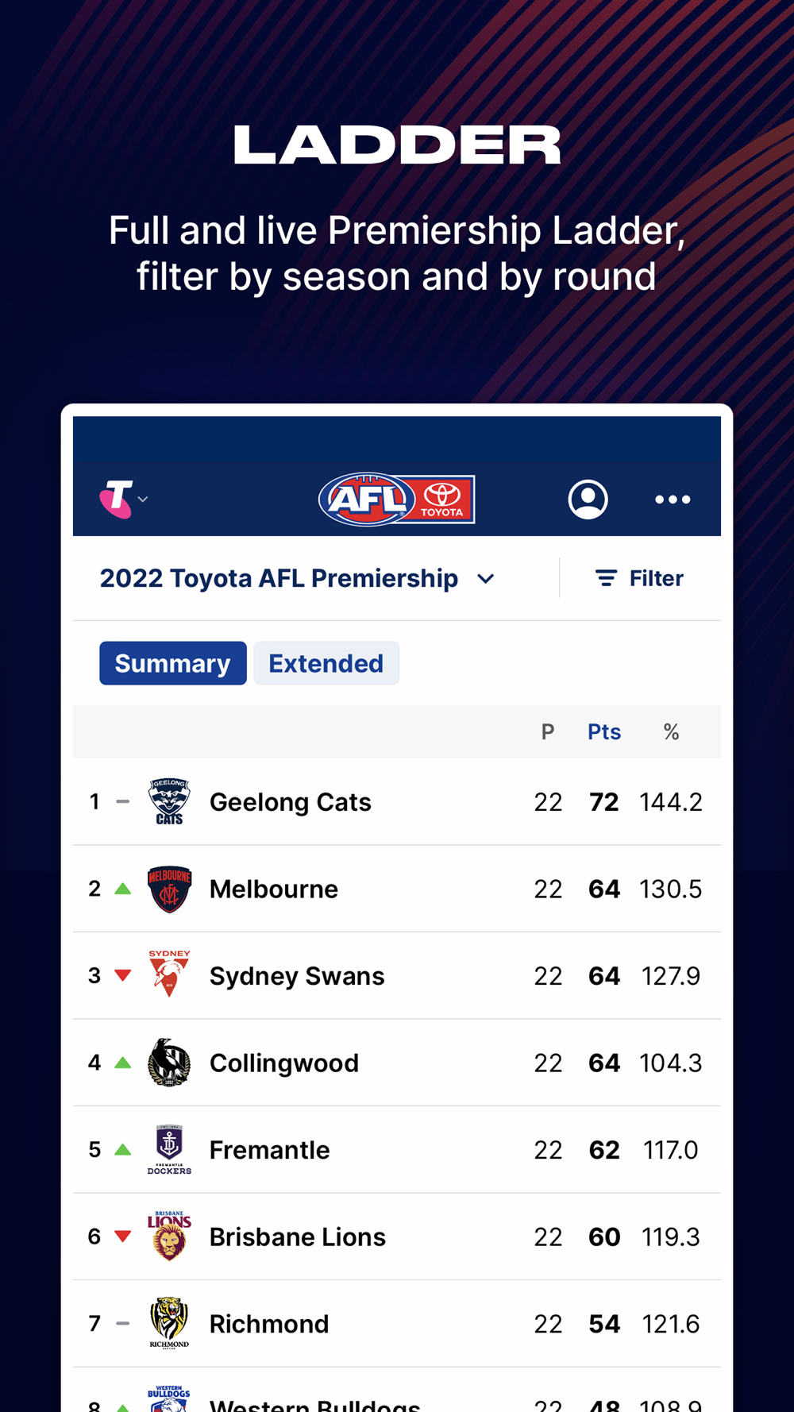
Task: Click the Fremantle Dockers logo
Action: [x=169, y=1149]
